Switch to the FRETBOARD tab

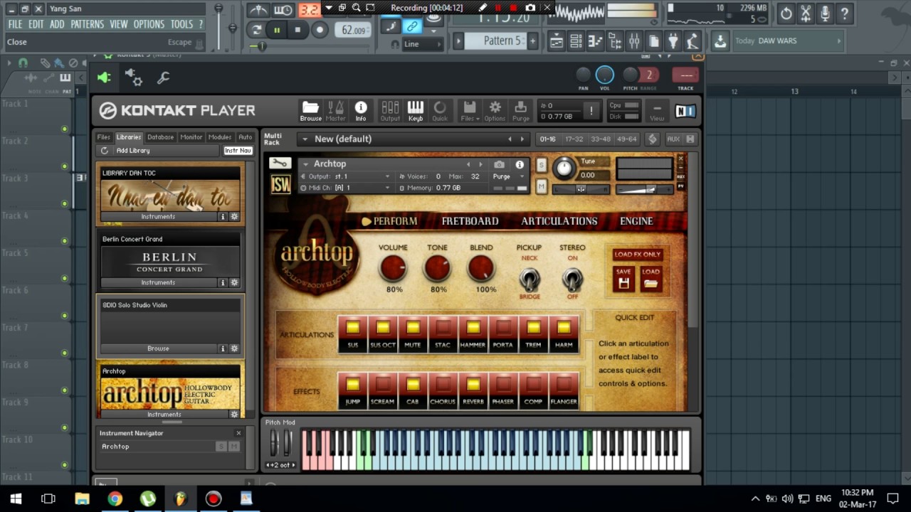(470, 221)
